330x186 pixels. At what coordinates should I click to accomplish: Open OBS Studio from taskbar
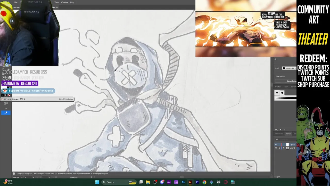[x=155, y=182]
